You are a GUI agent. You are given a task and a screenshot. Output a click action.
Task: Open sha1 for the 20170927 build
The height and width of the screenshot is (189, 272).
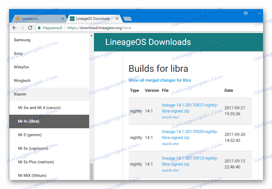(176, 118)
